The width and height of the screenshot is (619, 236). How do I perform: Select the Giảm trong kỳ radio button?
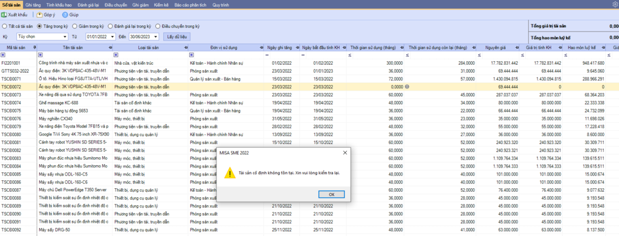point(74,27)
